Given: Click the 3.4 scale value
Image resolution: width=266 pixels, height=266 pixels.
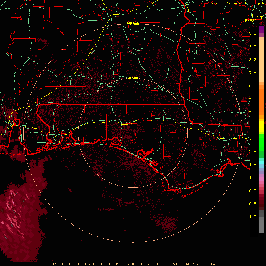Looking at the screenshot, I should (253, 138).
